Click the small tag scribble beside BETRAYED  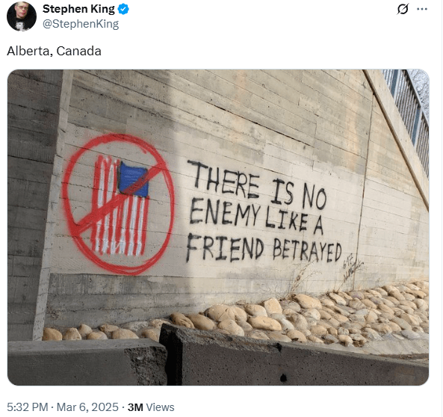[x=352, y=265]
